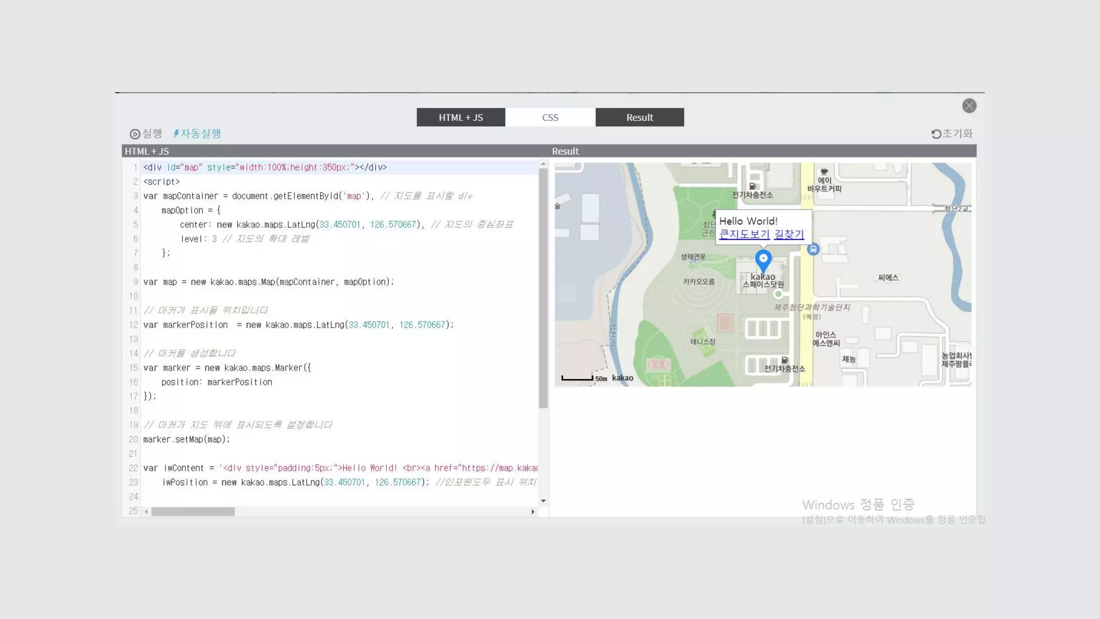The width and height of the screenshot is (1100, 619).
Task: Click the bus stop icon on map
Action: point(813,249)
